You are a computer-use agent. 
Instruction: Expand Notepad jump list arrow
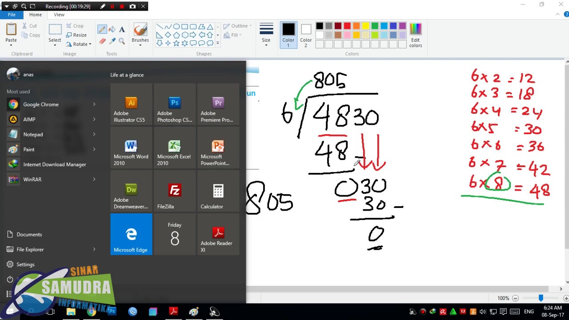tap(94, 134)
